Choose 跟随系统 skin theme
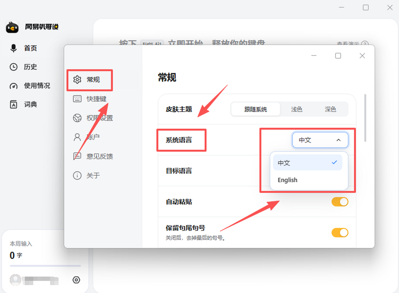The image size is (399, 293). point(255,109)
